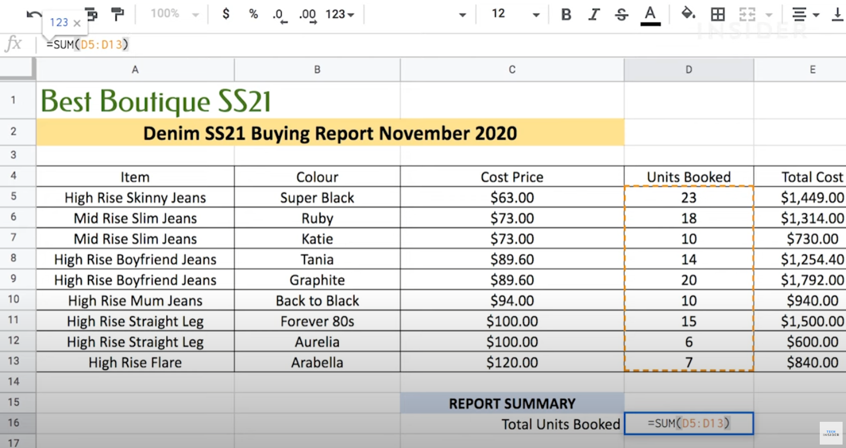Screen dimensions: 846x448
Task: Click the Cost Price header cell
Action: click(512, 177)
